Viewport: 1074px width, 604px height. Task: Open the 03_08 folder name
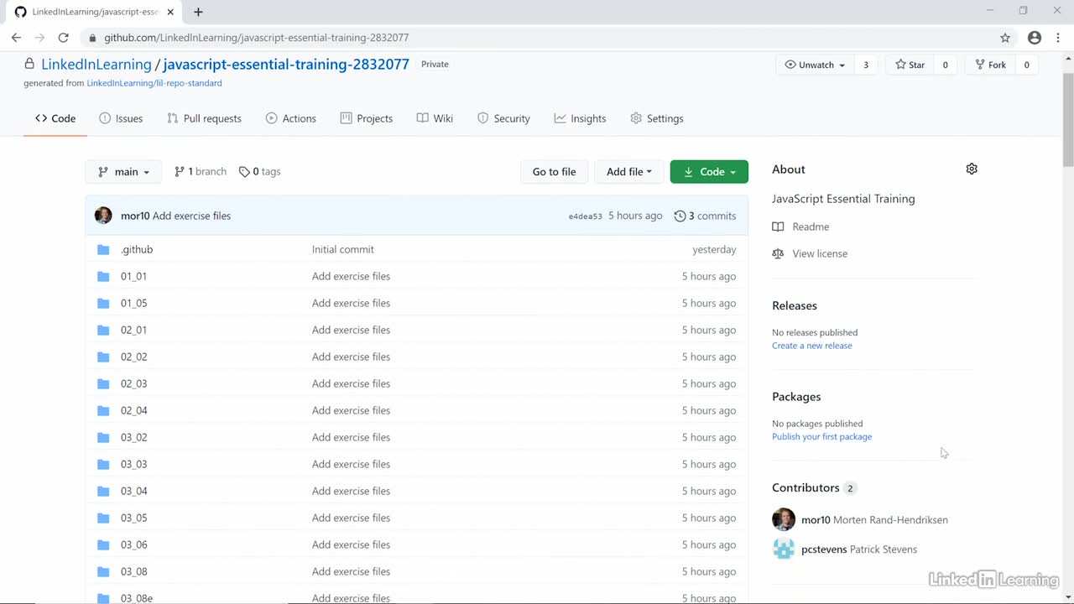[133, 571]
